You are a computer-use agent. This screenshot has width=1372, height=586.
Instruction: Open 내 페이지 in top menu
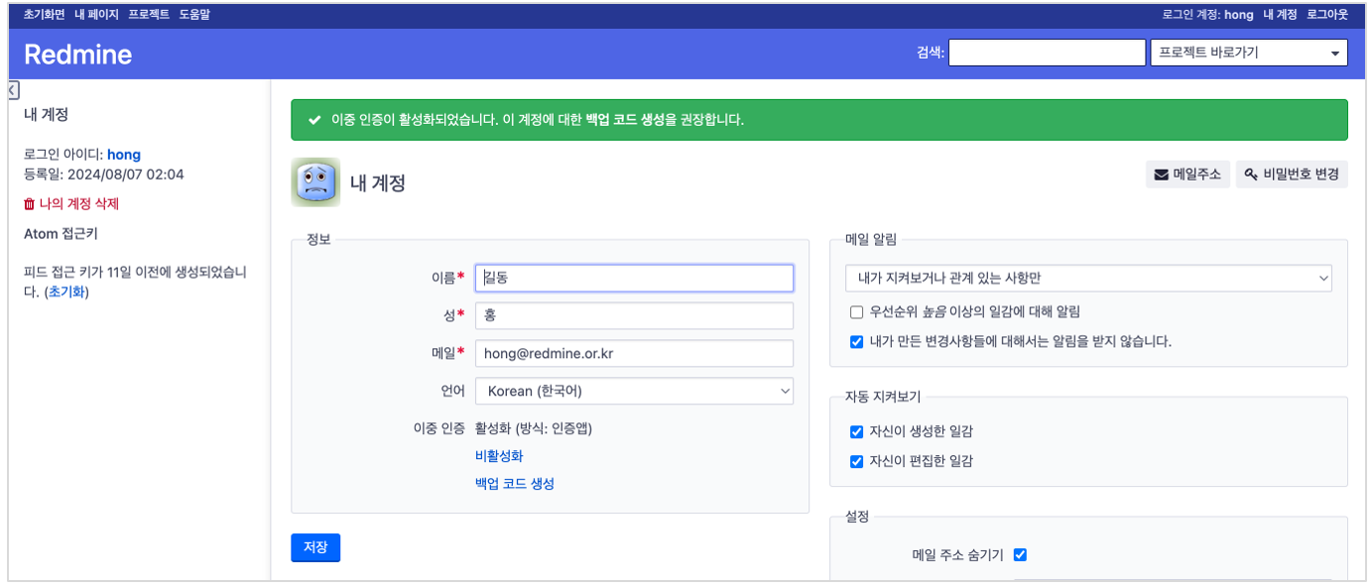coord(96,15)
